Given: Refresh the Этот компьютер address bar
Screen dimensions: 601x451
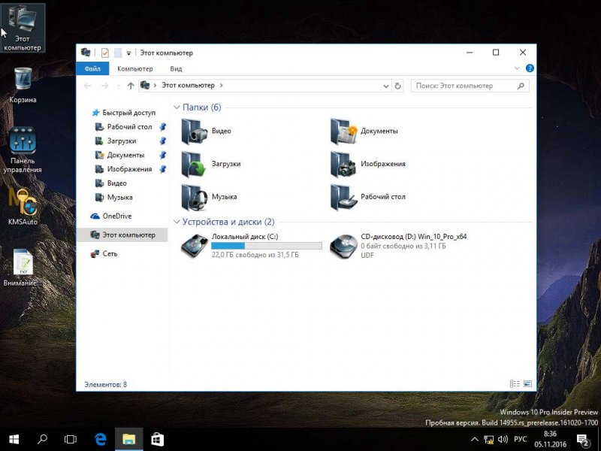Looking at the screenshot, I should pyautogui.click(x=398, y=86).
